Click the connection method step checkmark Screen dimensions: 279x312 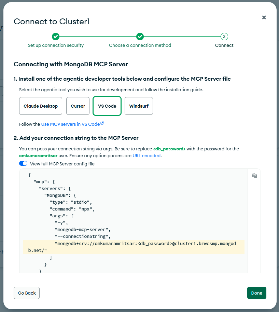point(140,37)
